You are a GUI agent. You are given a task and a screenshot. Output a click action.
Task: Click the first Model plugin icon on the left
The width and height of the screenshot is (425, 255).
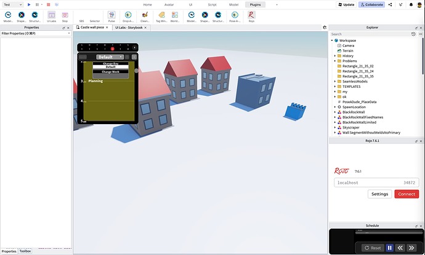pyautogui.click(x=8, y=17)
